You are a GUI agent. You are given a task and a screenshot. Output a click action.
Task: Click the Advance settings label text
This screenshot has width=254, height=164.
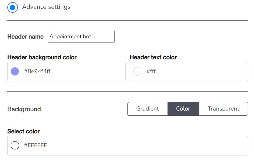pos(46,7)
